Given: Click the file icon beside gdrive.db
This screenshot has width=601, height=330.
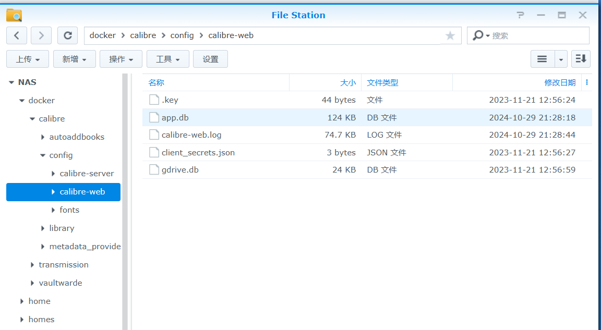Looking at the screenshot, I should (154, 169).
